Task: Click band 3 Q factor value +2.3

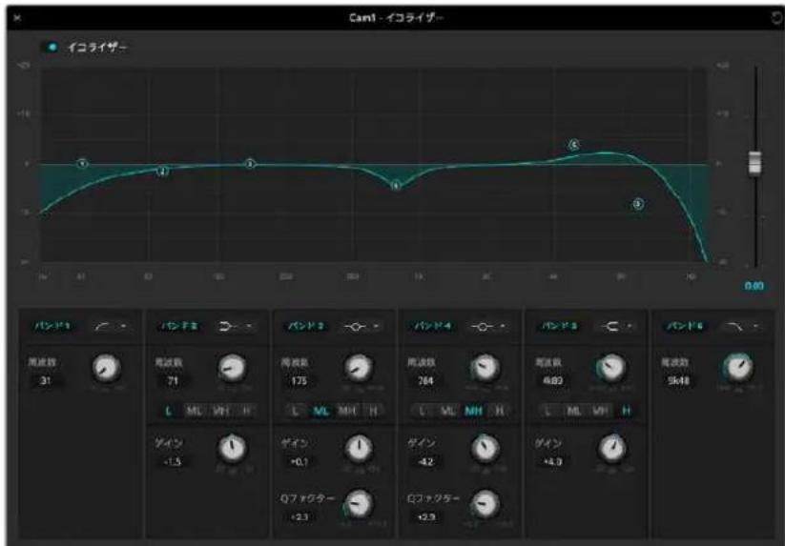Action: (x=299, y=516)
